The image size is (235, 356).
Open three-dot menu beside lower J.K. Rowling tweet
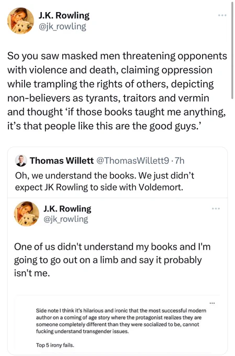216,208
